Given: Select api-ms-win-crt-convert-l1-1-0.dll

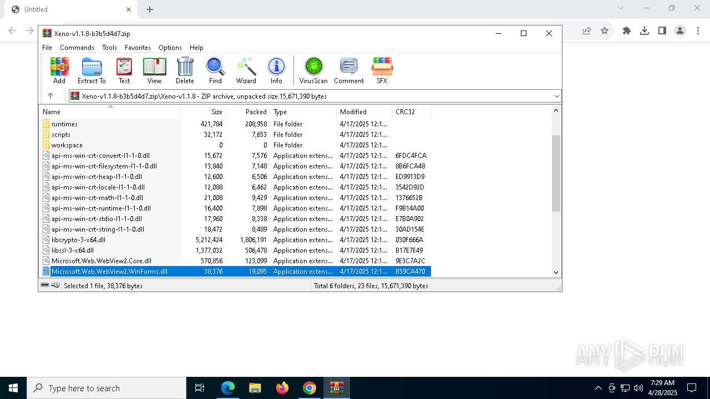Looking at the screenshot, I should [x=100, y=156].
